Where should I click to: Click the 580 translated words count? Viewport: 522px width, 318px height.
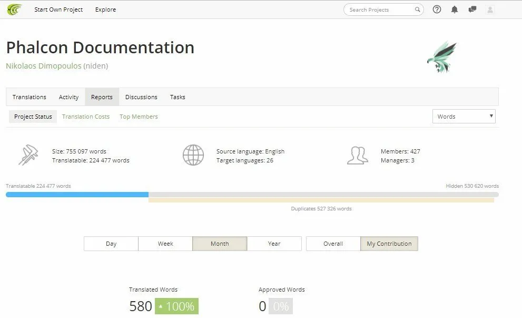click(x=141, y=306)
